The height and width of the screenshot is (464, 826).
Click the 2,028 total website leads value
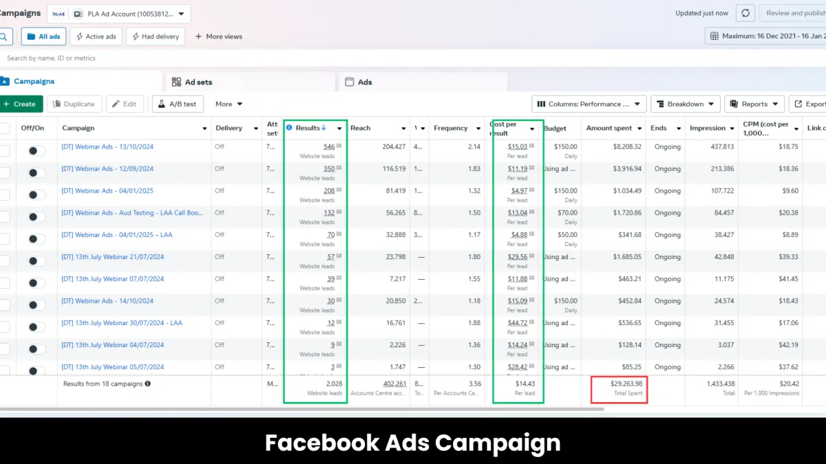[x=335, y=384]
